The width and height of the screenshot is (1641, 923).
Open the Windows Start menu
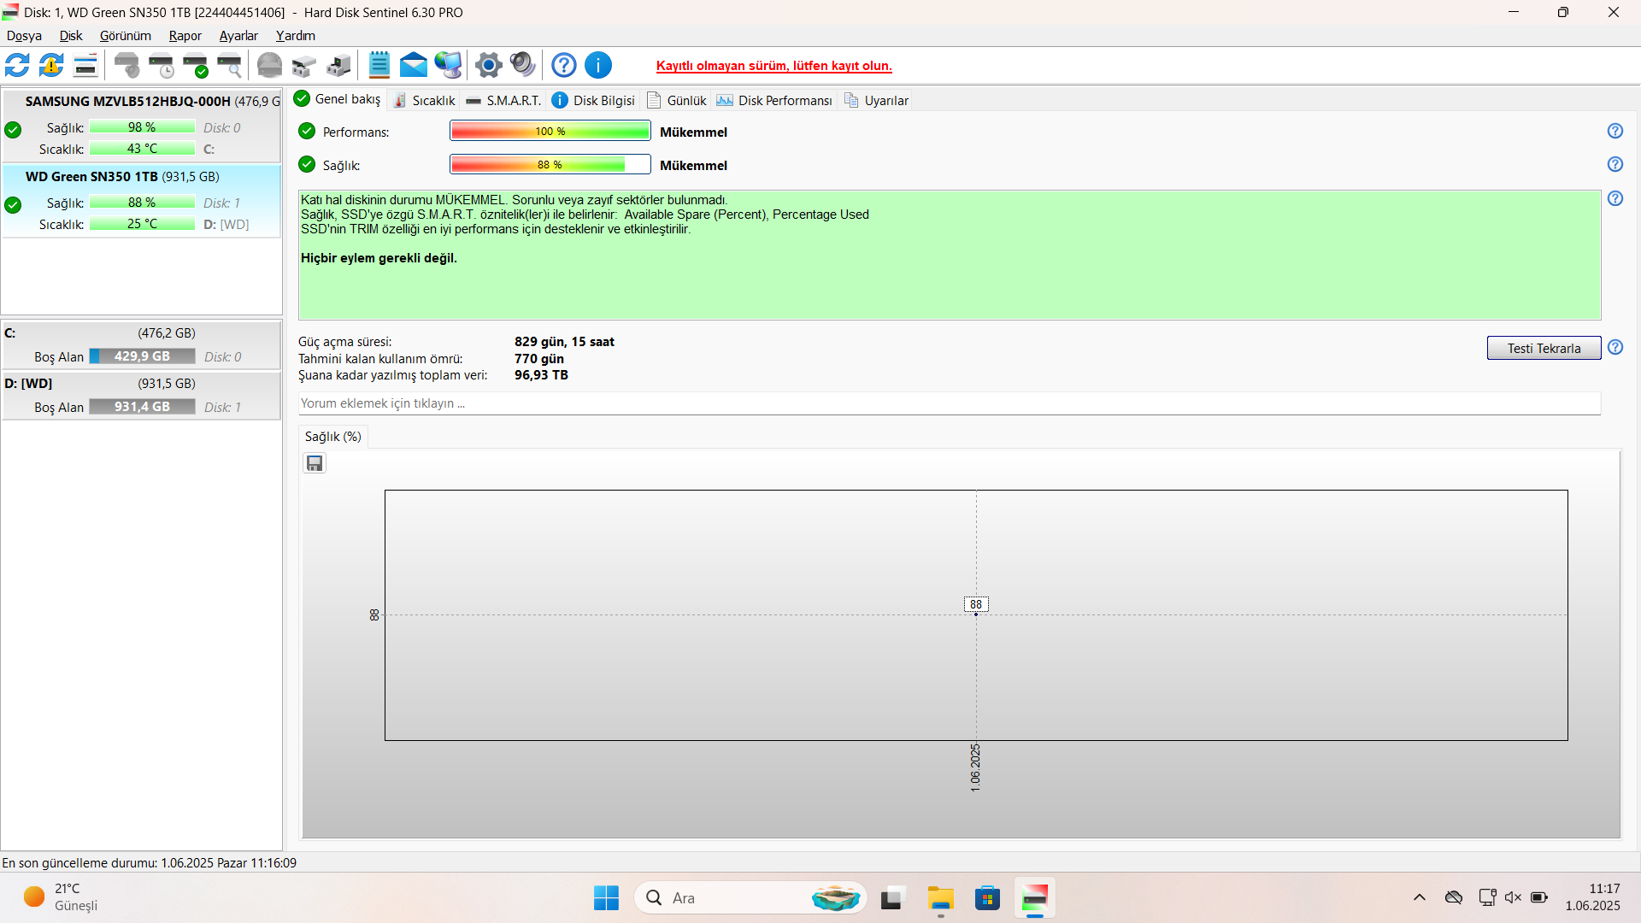click(606, 898)
